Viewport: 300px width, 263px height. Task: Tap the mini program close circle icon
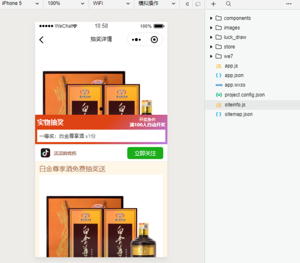point(154,40)
